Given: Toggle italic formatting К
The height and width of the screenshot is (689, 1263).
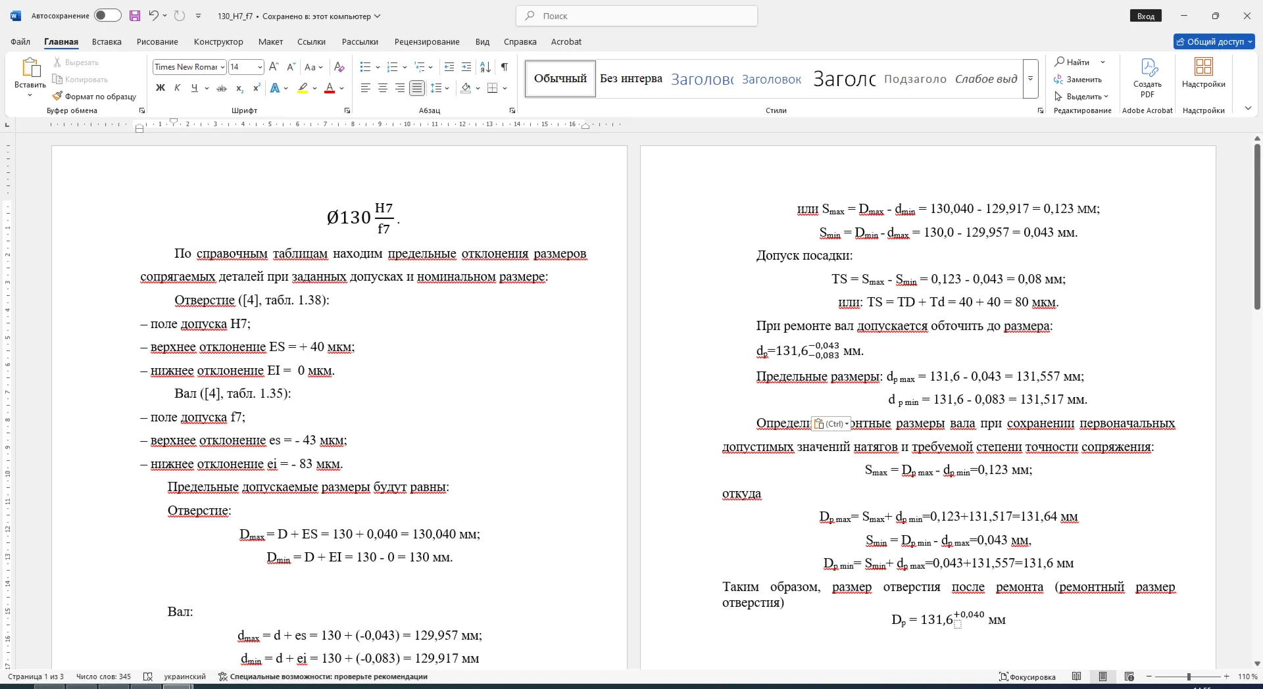Looking at the screenshot, I should tap(177, 88).
